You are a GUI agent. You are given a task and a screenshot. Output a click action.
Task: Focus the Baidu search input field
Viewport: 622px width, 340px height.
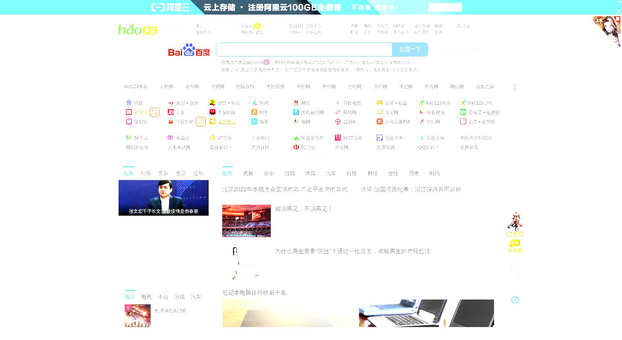(x=304, y=50)
